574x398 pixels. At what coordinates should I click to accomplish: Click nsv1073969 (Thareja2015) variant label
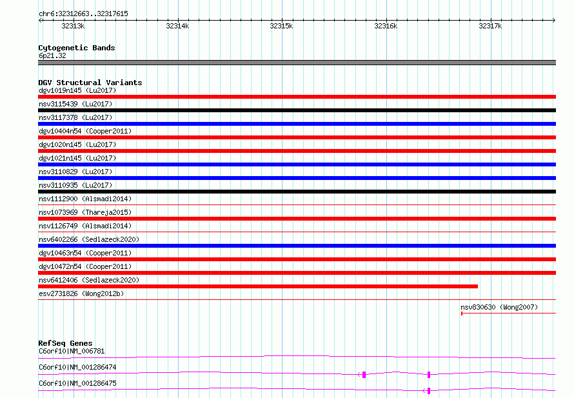(x=85, y=212)
